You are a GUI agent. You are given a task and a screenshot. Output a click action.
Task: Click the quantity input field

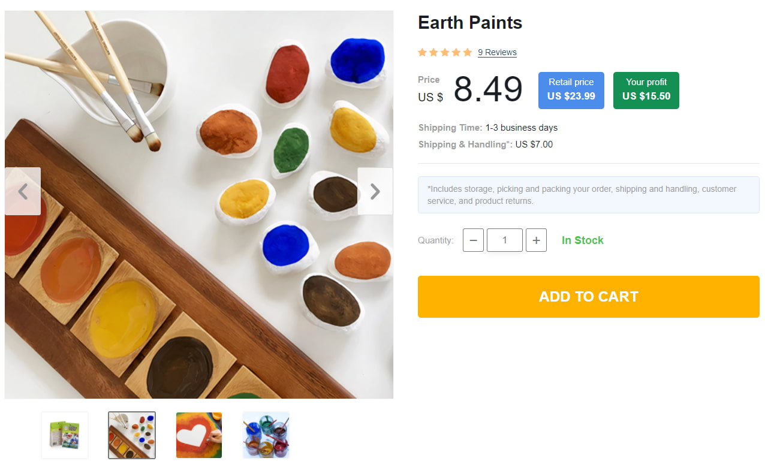tap(504, 240)
